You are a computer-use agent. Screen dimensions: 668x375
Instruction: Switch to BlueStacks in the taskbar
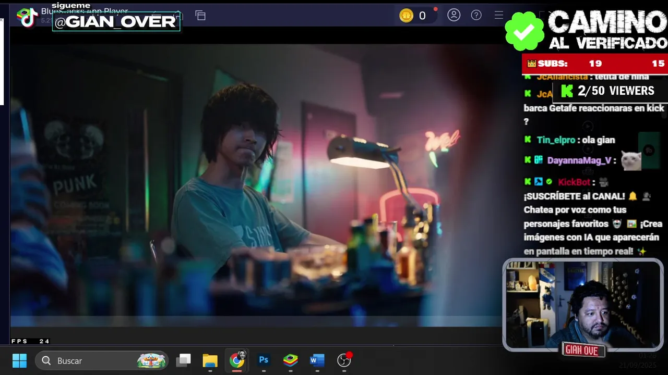click(x=291, y=360)
